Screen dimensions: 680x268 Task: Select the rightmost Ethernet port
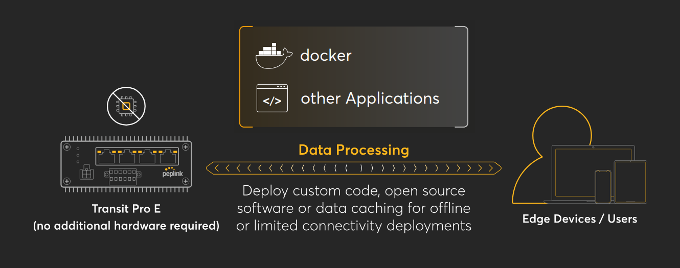[x=168, y=156]
